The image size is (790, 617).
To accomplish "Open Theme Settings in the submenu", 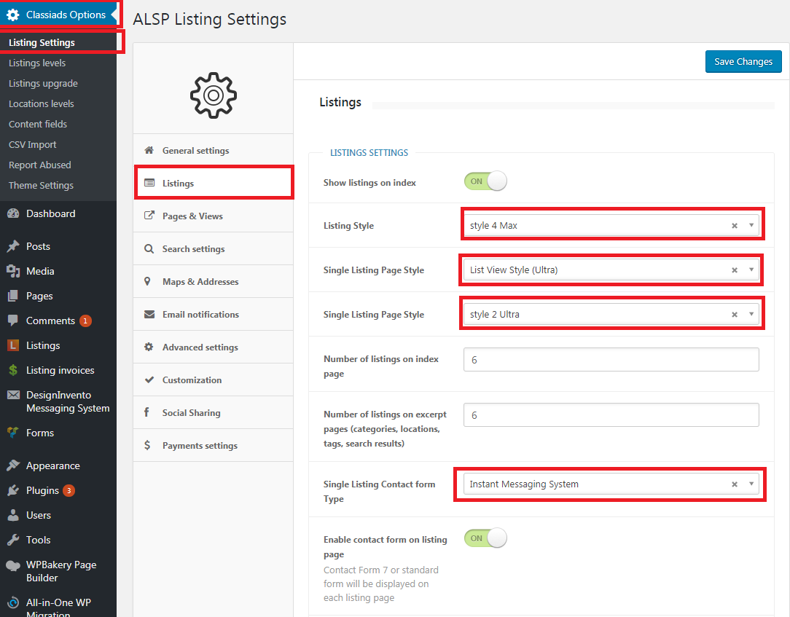I will 42,185.
